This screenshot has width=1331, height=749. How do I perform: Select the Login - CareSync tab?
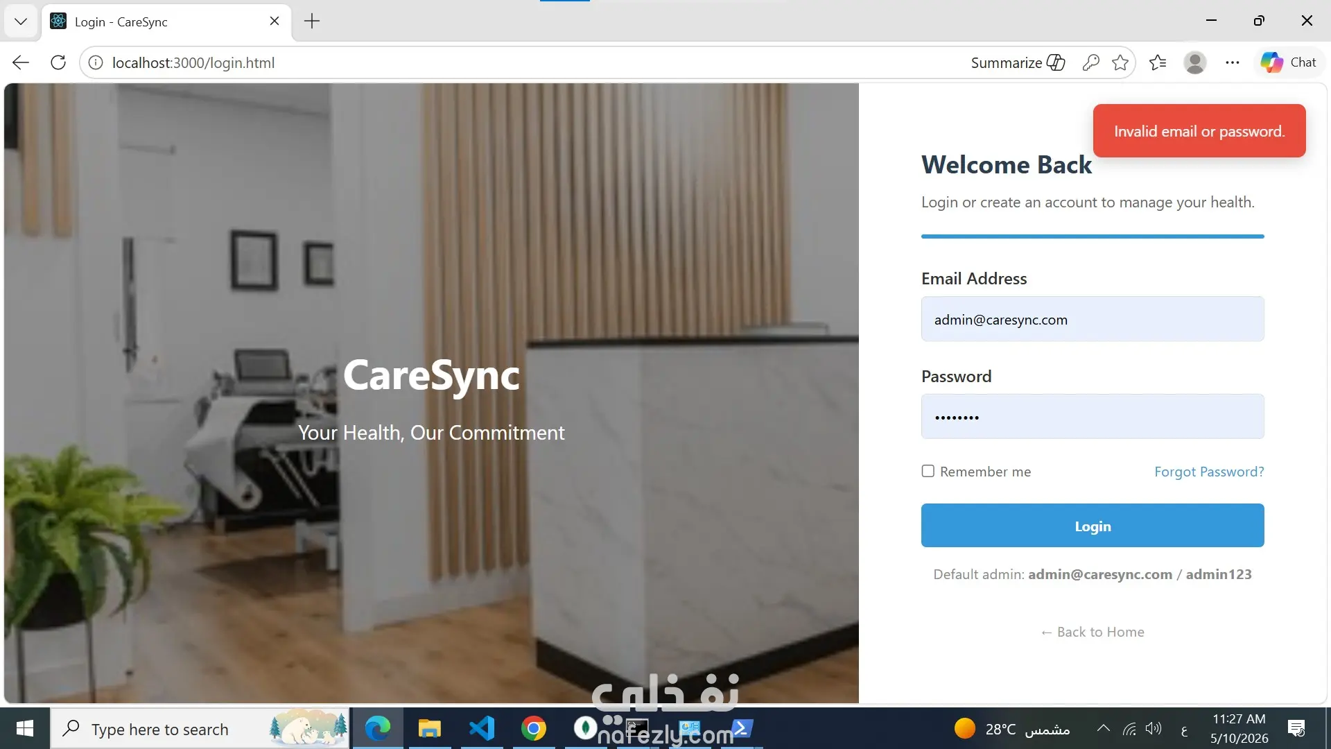[x=166, y=21]
